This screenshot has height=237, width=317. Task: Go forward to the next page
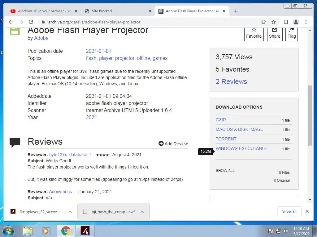[x=21, y=22]
